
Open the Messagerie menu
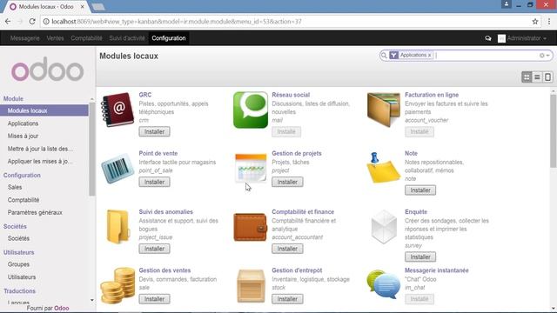(x=25, y=38)
